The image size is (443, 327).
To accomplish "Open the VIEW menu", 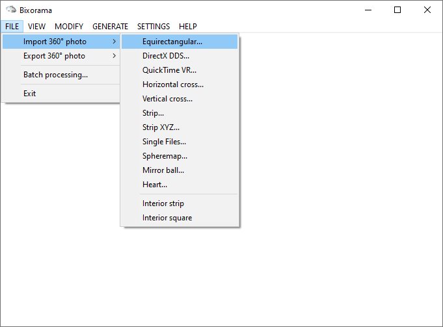I will tap(36, 27).
